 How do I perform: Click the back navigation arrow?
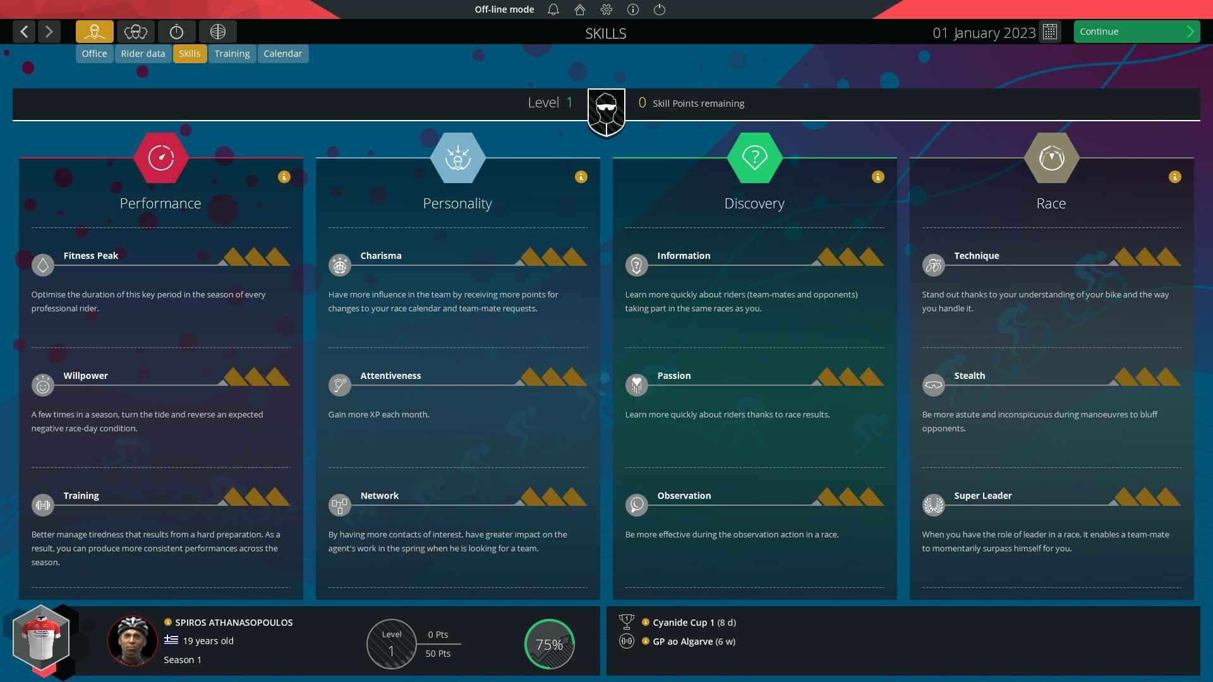point(24,31)
